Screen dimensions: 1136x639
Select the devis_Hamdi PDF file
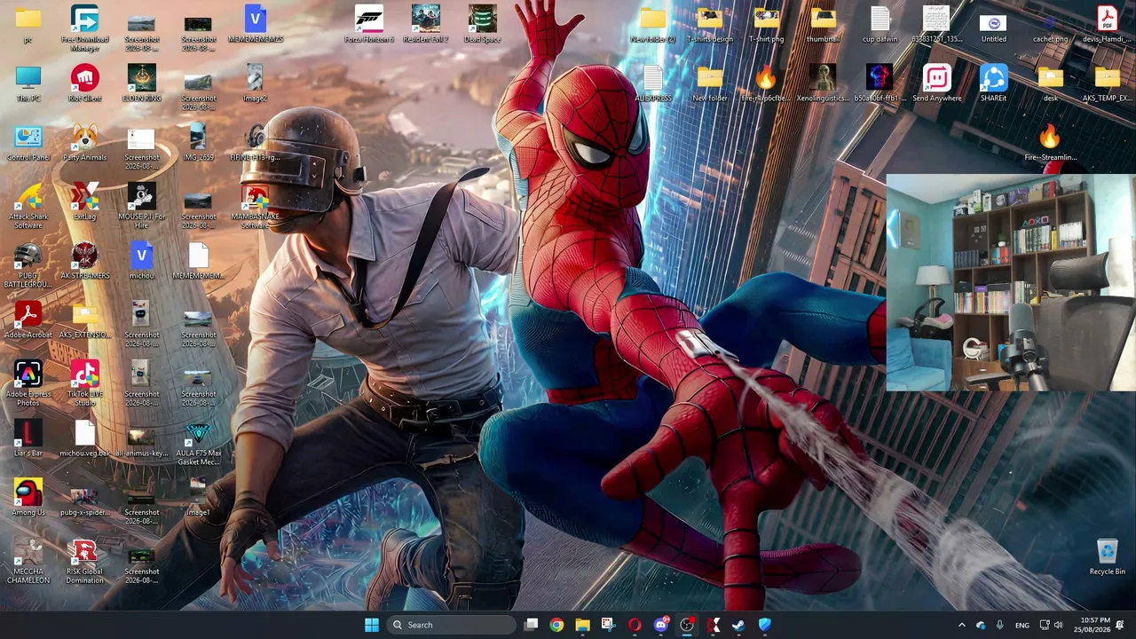tap(1107, 25)
